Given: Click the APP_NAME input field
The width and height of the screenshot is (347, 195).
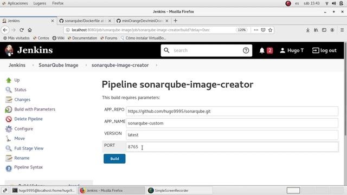Looking at the screenshot, I should 232,123.
